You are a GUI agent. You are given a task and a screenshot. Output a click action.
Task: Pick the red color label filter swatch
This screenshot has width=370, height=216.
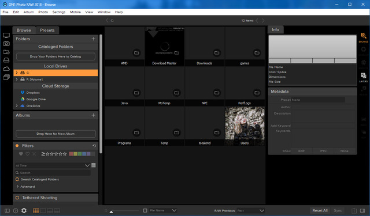71,154
